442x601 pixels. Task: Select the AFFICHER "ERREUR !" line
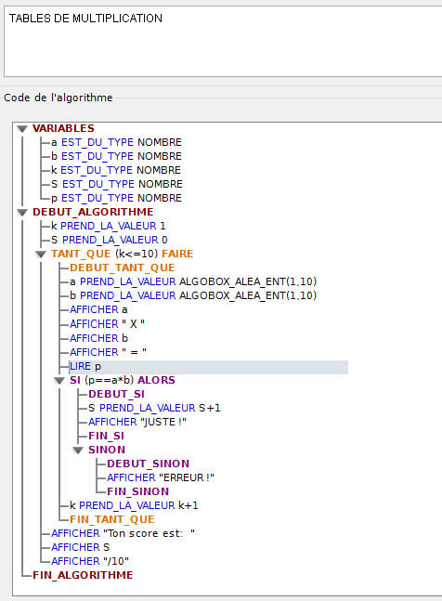point(161,478)
